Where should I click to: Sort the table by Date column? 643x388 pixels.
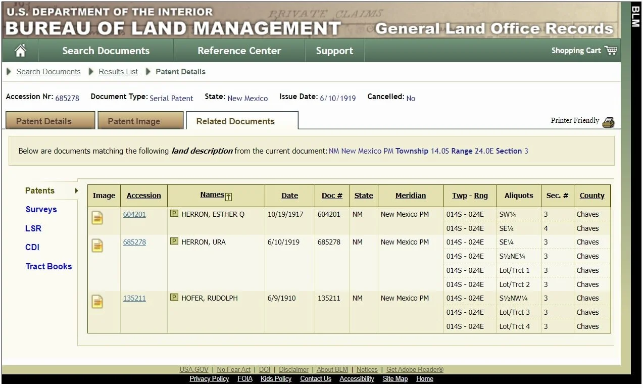point(290,196)
